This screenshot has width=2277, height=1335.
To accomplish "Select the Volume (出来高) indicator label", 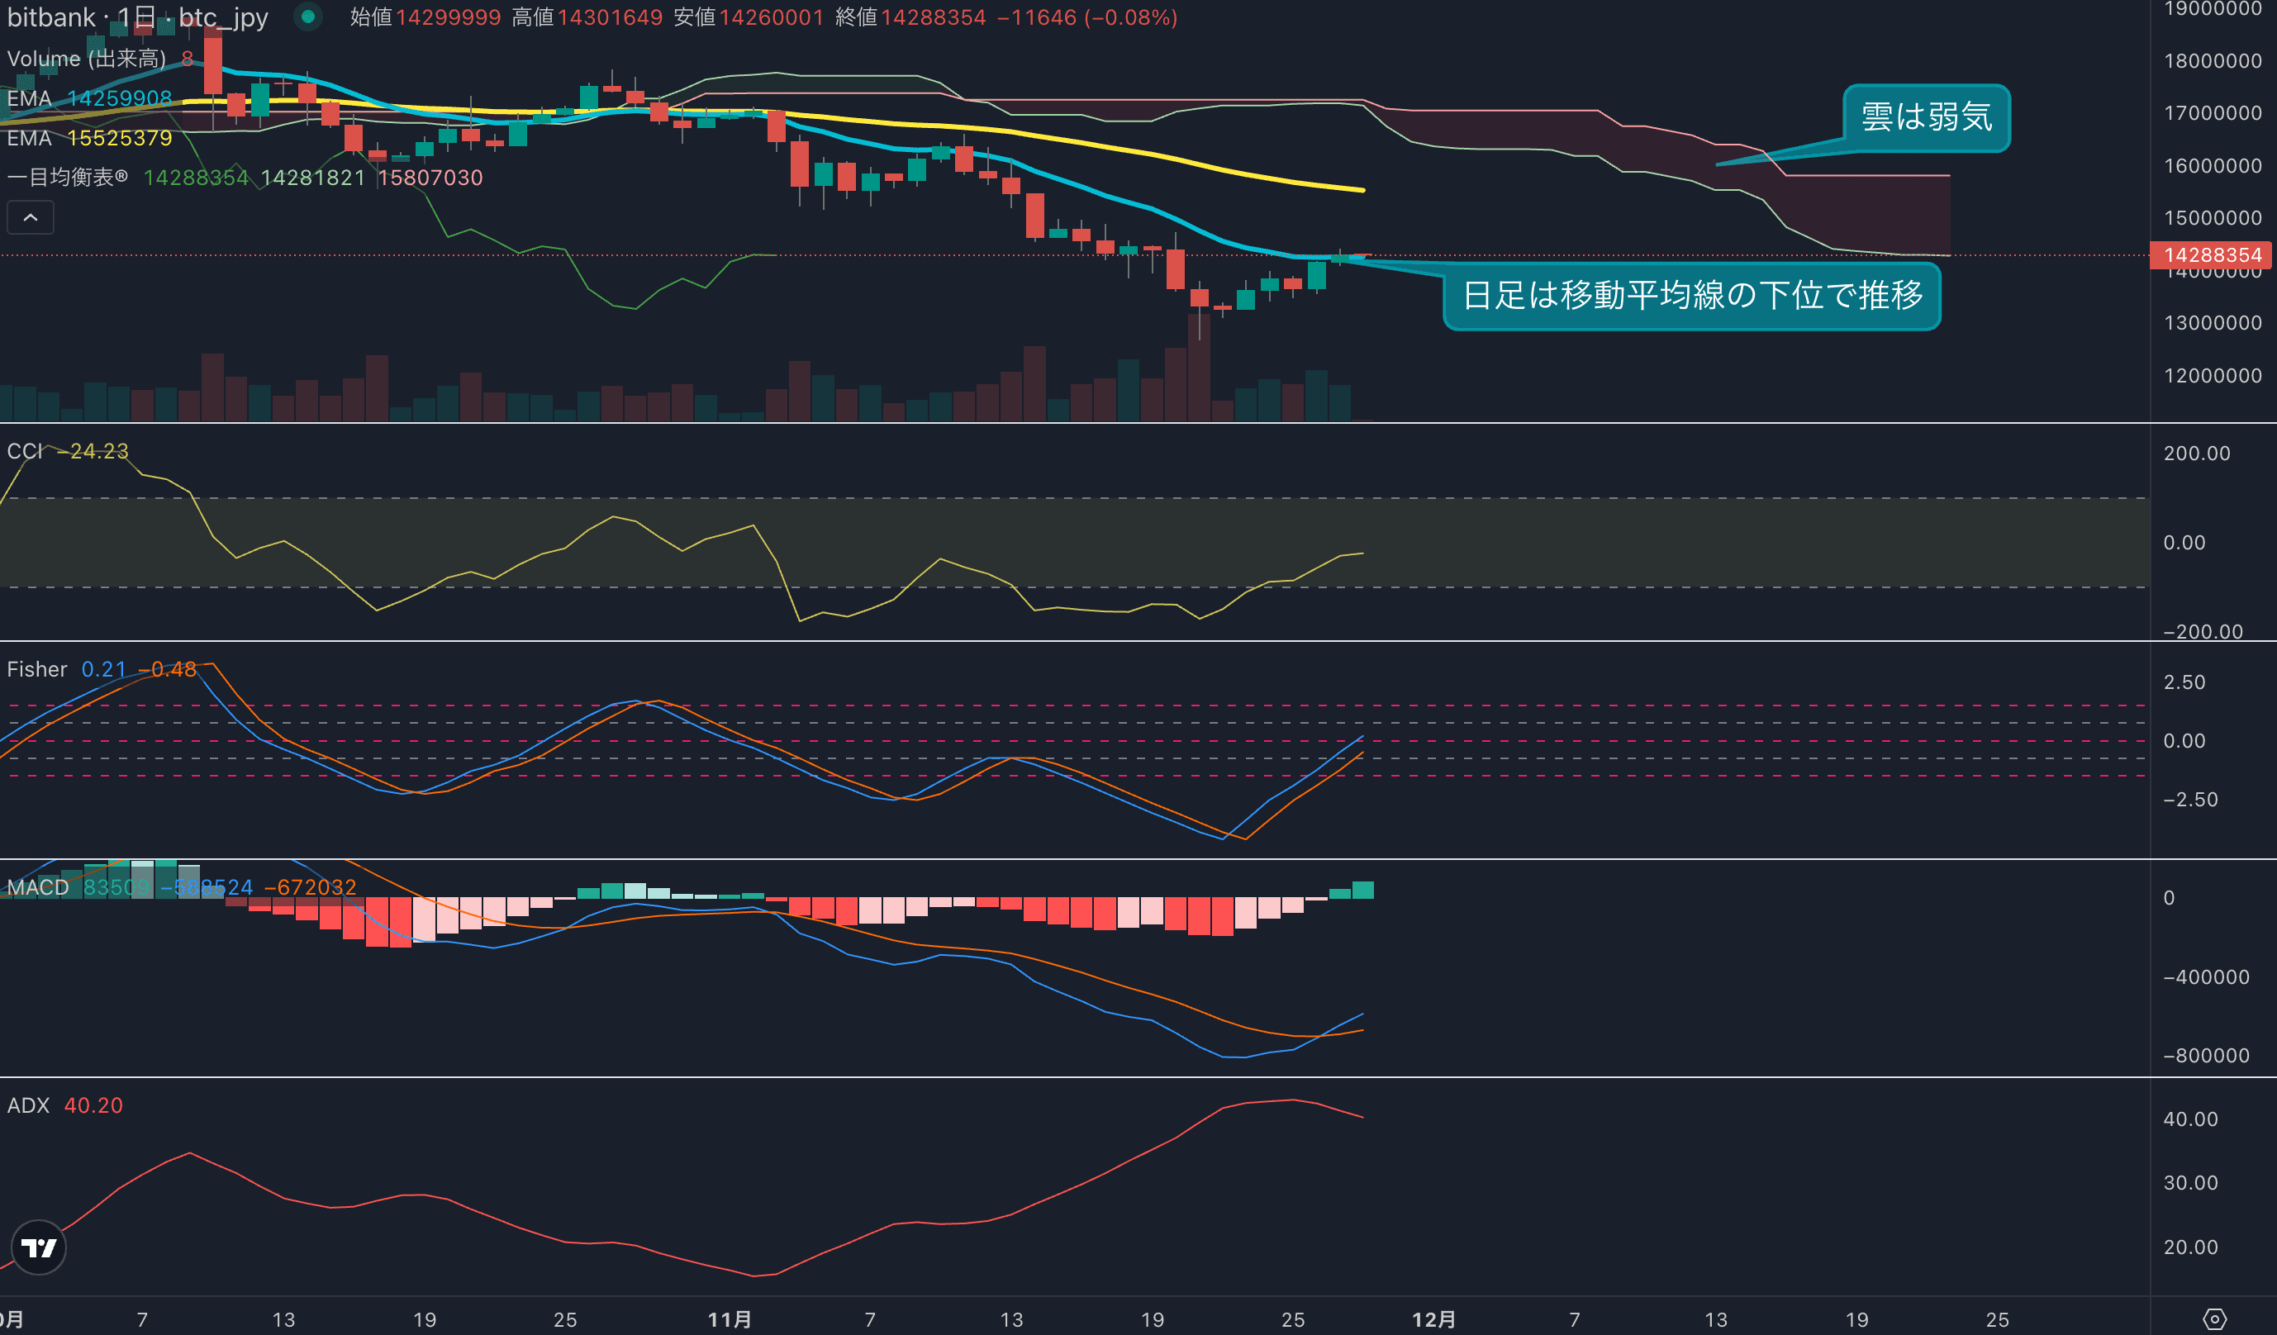I will pos(86,59).
